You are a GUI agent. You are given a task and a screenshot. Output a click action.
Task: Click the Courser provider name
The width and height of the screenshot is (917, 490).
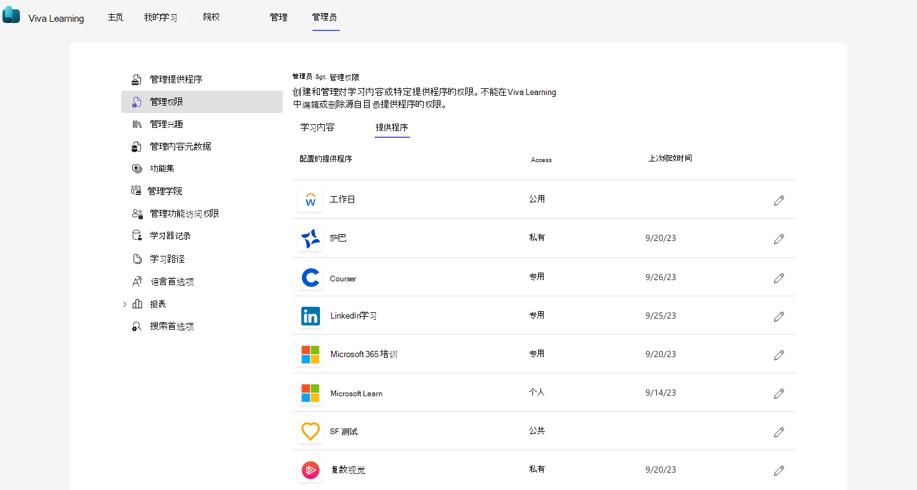343,279
